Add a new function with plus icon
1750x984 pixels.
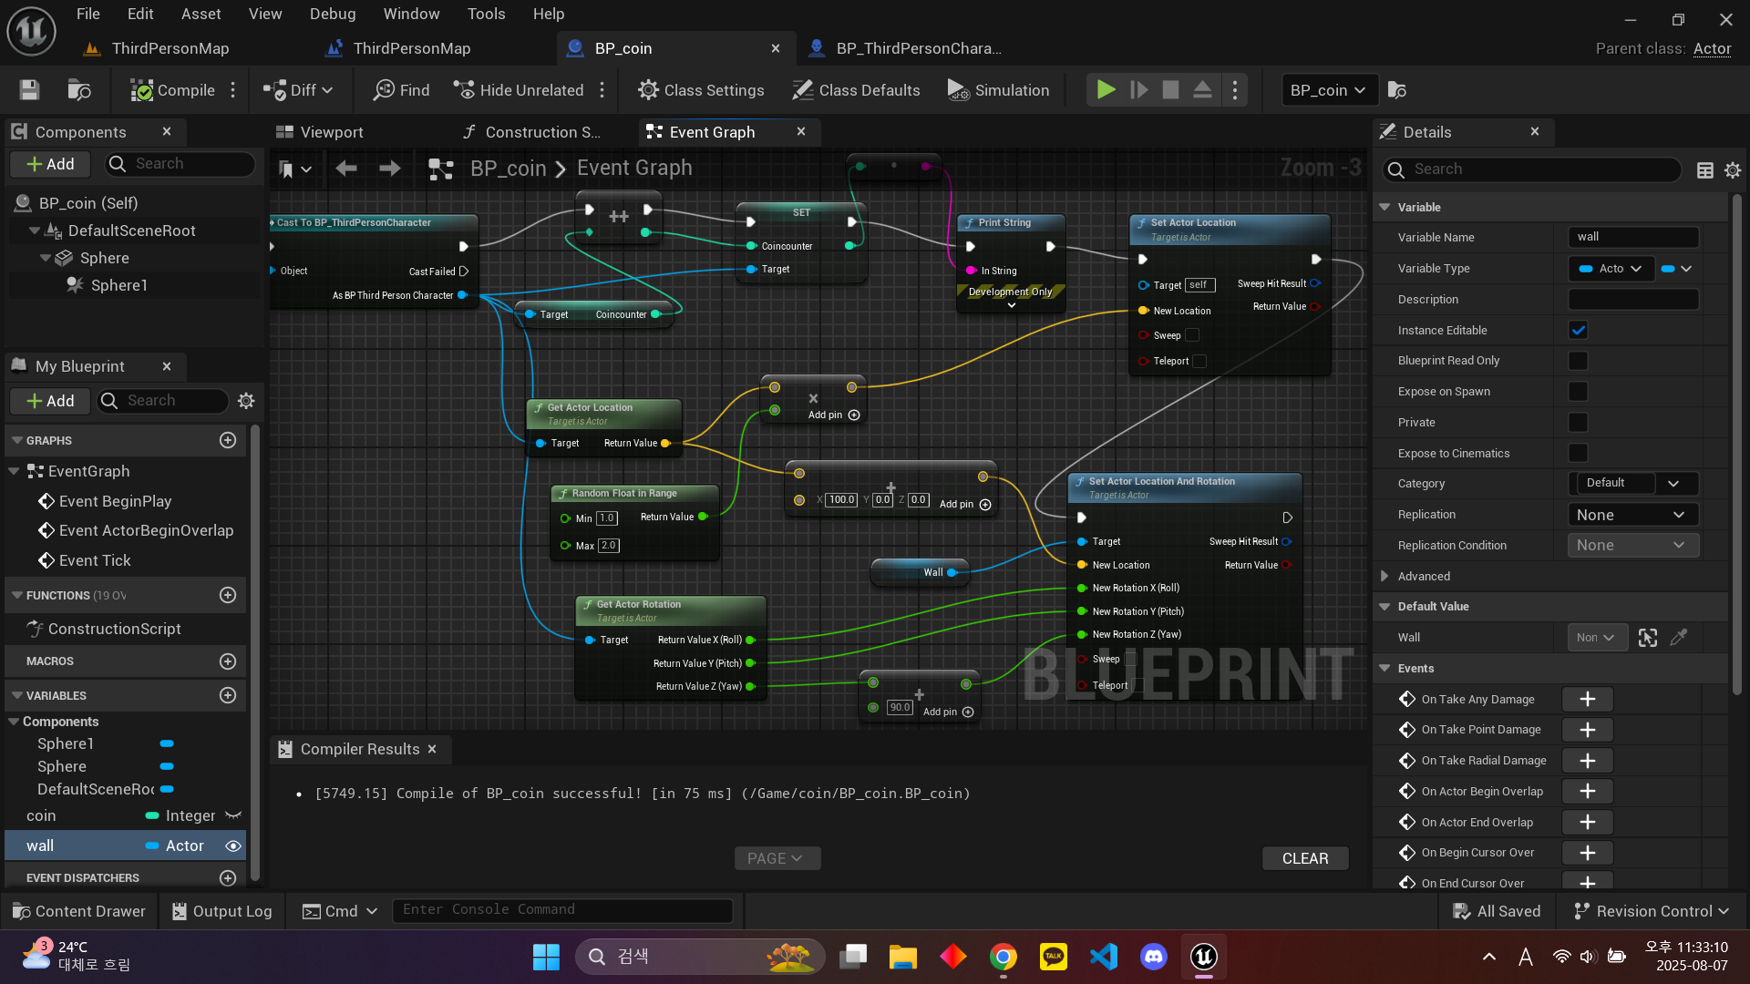(x=228, y=595)
